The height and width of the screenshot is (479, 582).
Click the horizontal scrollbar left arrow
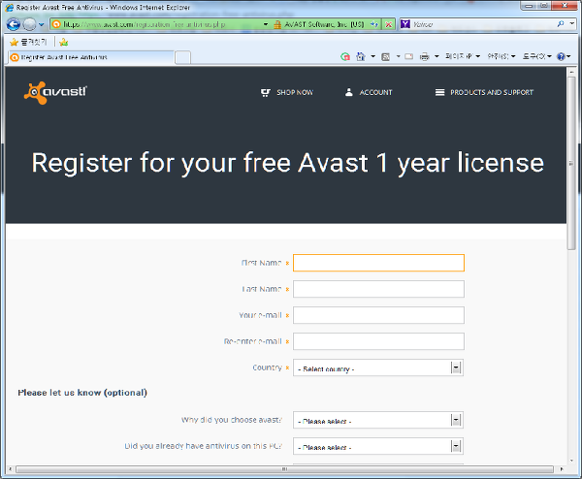10,469
